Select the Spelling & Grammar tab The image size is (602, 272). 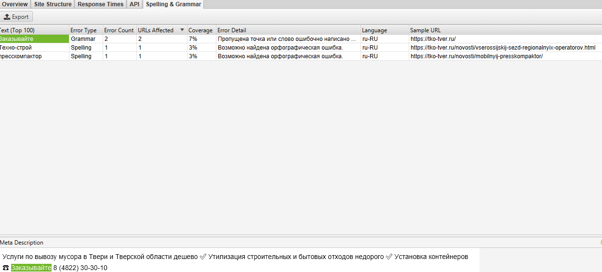tap(174, 4)
